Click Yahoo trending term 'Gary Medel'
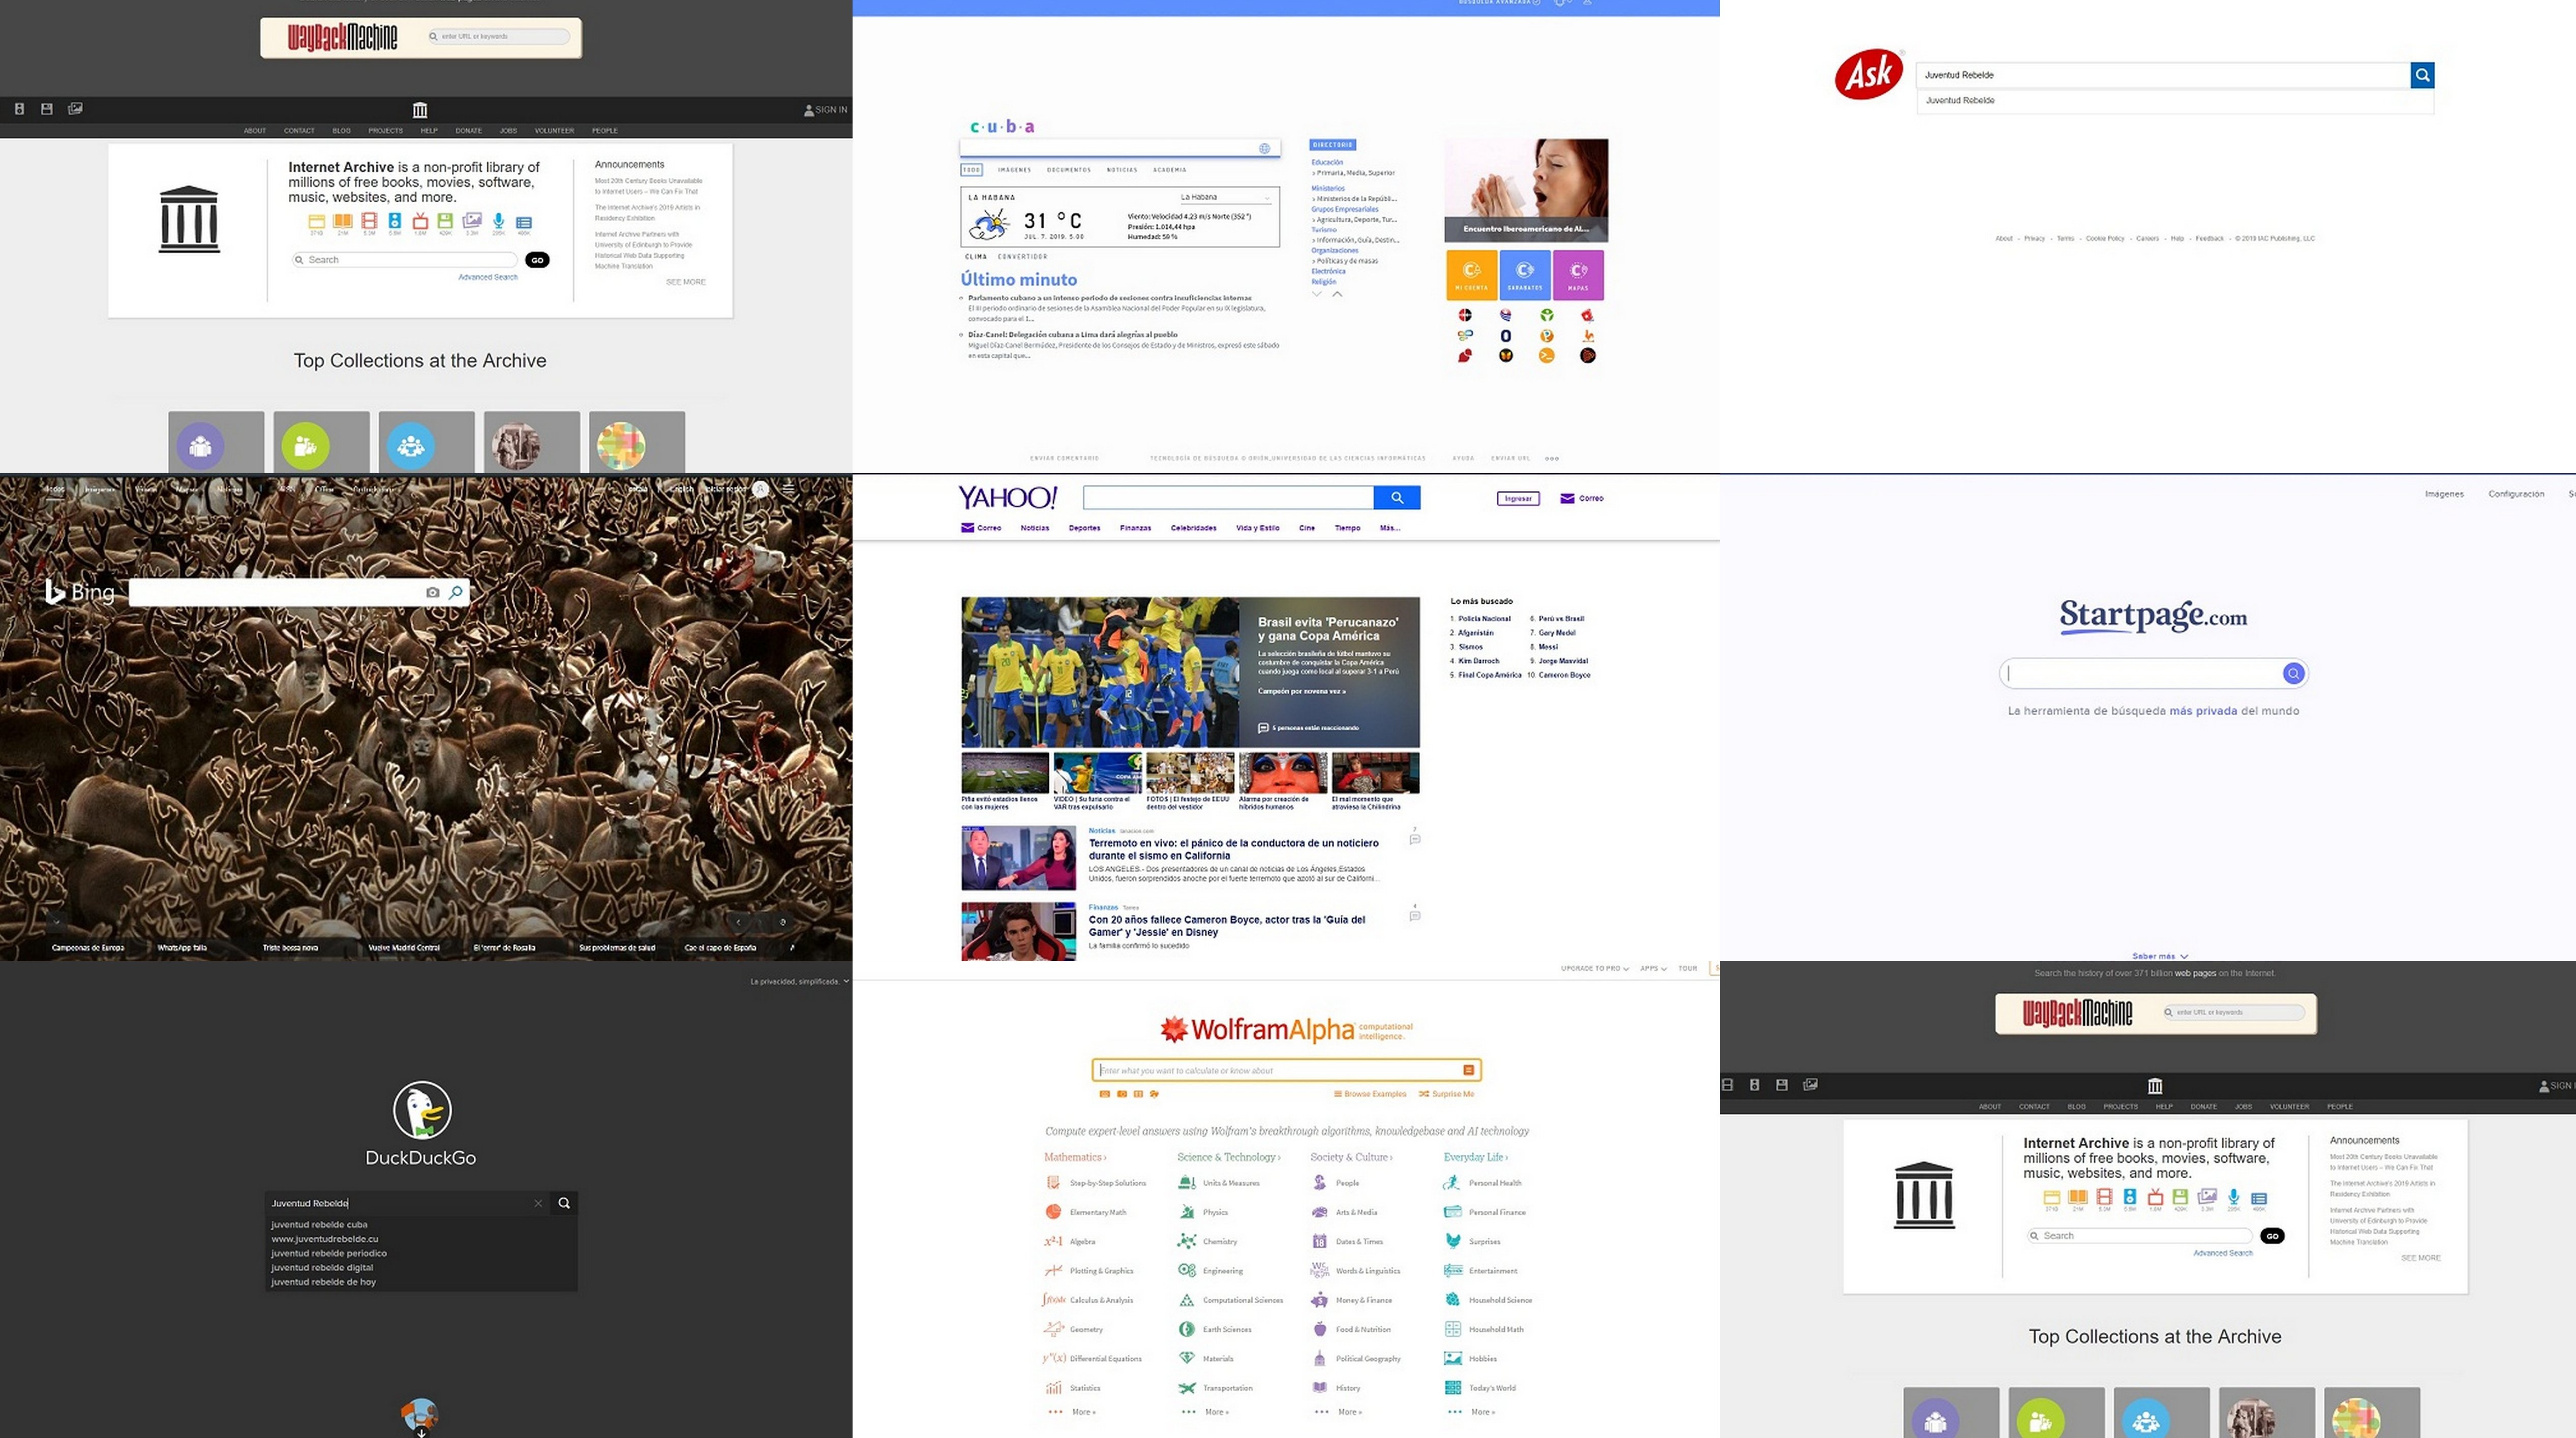Viewport: 2576px width, 1438px height. point(1557,633)
